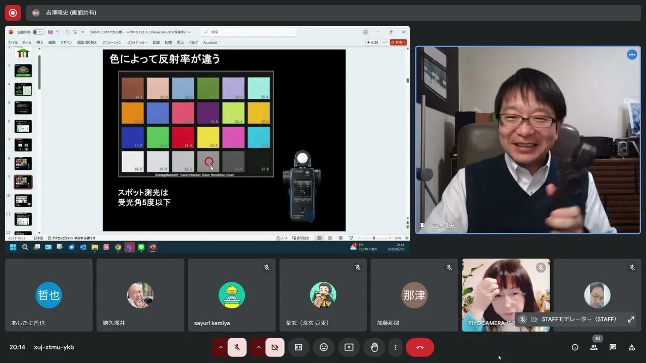
Task: Open the chat with everyone panel
Action: point(613,347)
